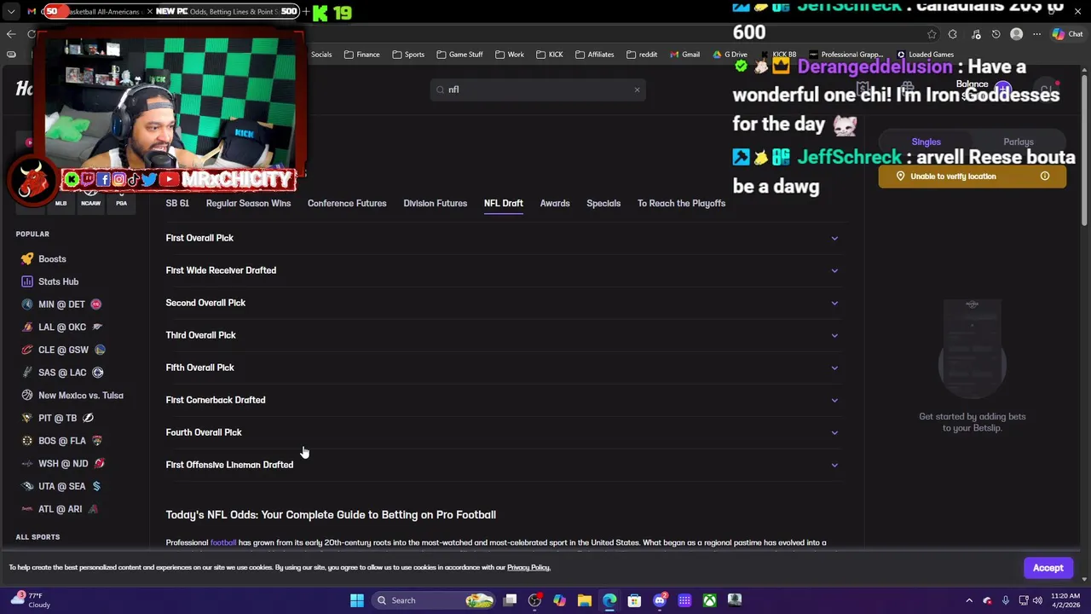Click browser favorites star icon in address bar
This screenshot has height=614, width=1091.
coord(932,34)
